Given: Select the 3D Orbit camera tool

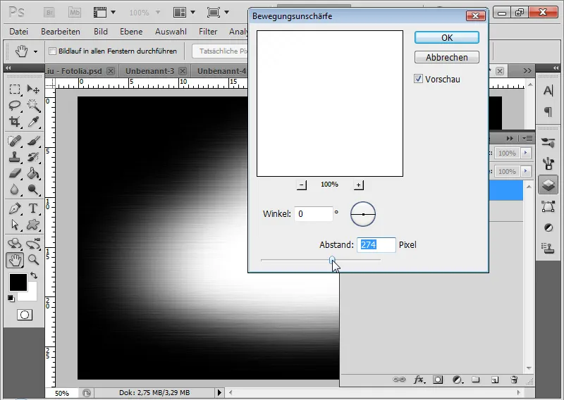Looking at the screenshot, I should click(33, 244).
